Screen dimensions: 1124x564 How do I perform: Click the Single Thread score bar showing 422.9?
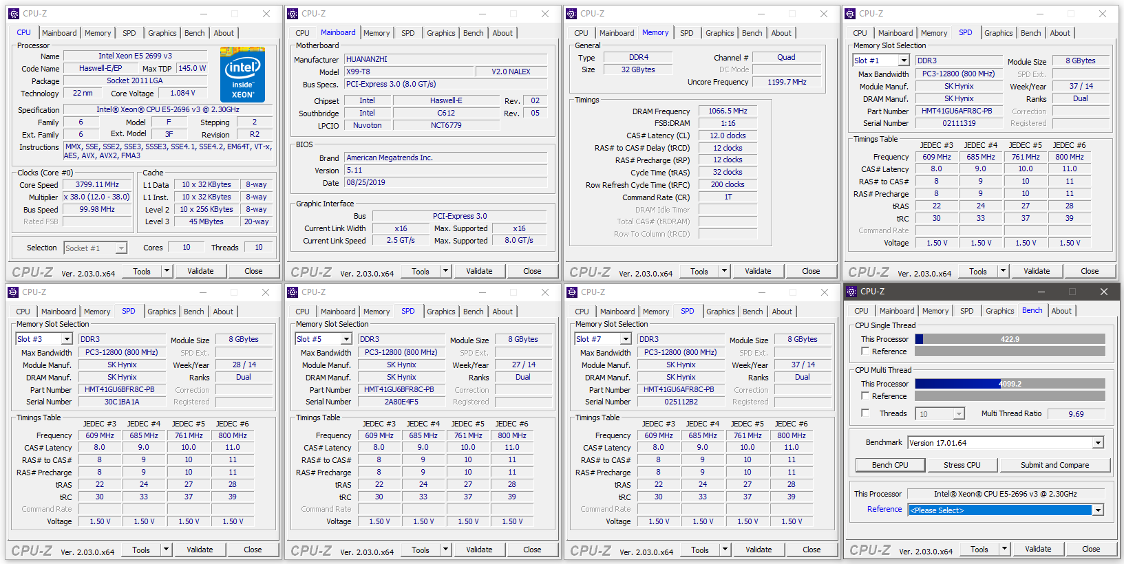1010,339
